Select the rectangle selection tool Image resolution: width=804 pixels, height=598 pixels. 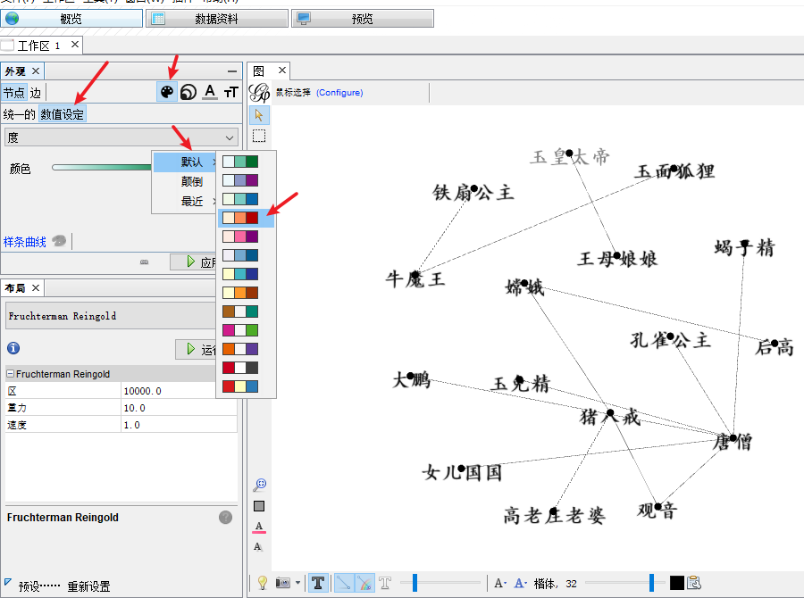point(258,136)
